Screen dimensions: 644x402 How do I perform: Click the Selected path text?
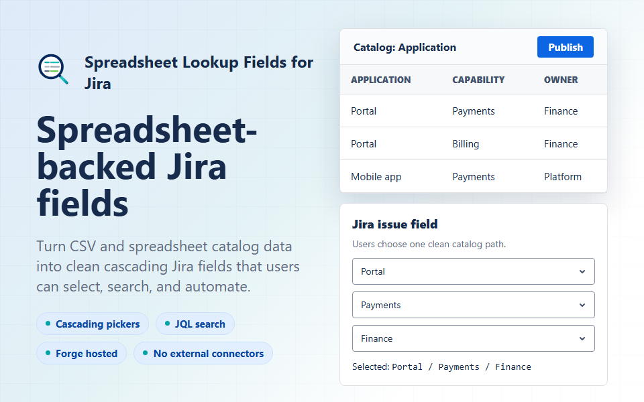coord(441,366)
